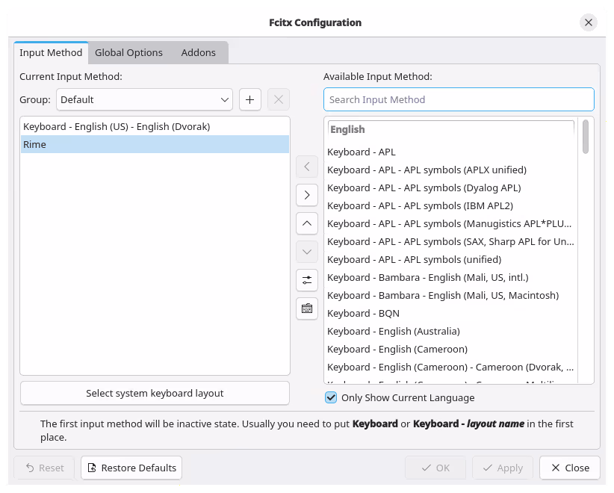Click the Close button at bottom
The image size is (614, 493).
(x=570, y=468)
